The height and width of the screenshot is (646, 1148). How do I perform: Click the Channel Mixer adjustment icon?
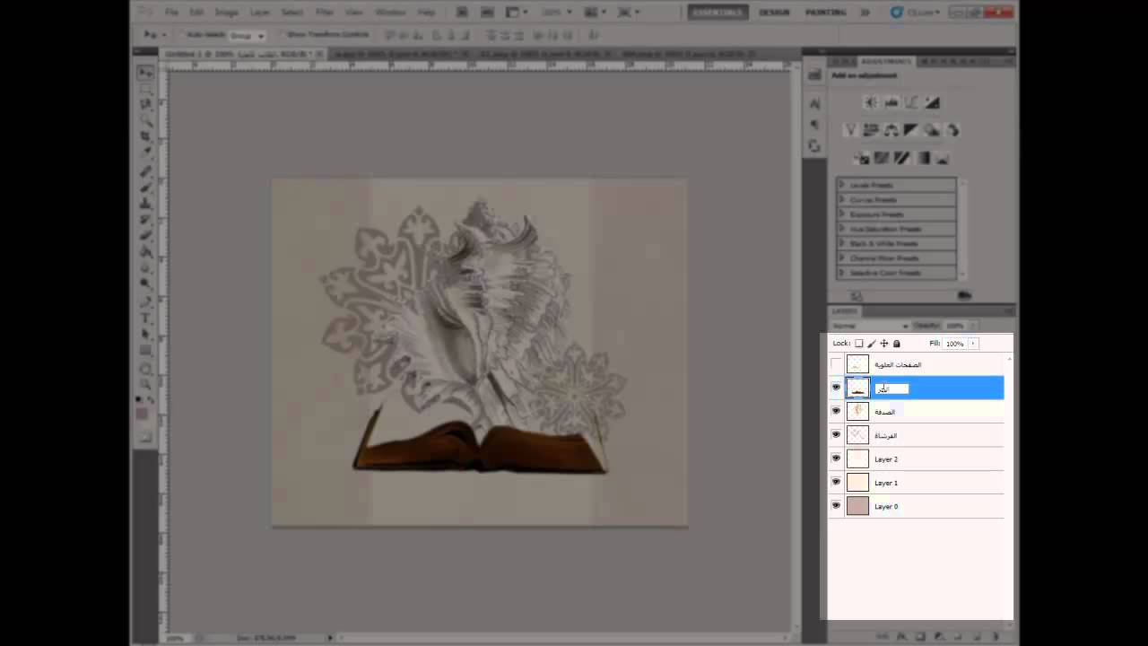(952, 130)
